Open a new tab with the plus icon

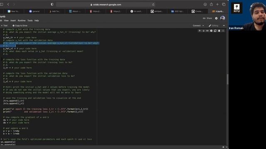click(x=217, y=5)
